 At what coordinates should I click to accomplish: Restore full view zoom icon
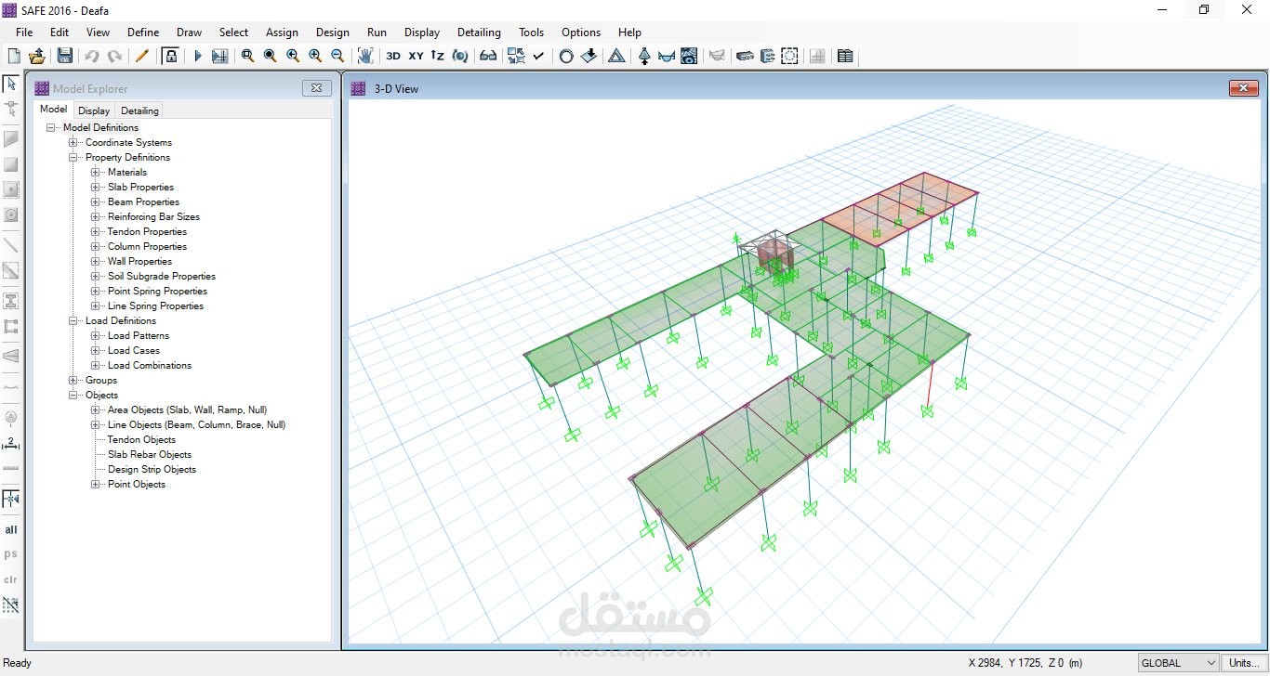coord(270,56)
